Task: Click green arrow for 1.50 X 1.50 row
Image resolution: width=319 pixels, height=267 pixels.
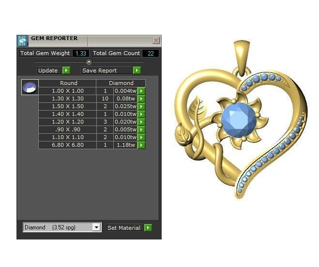Action: tap(141, 106)
